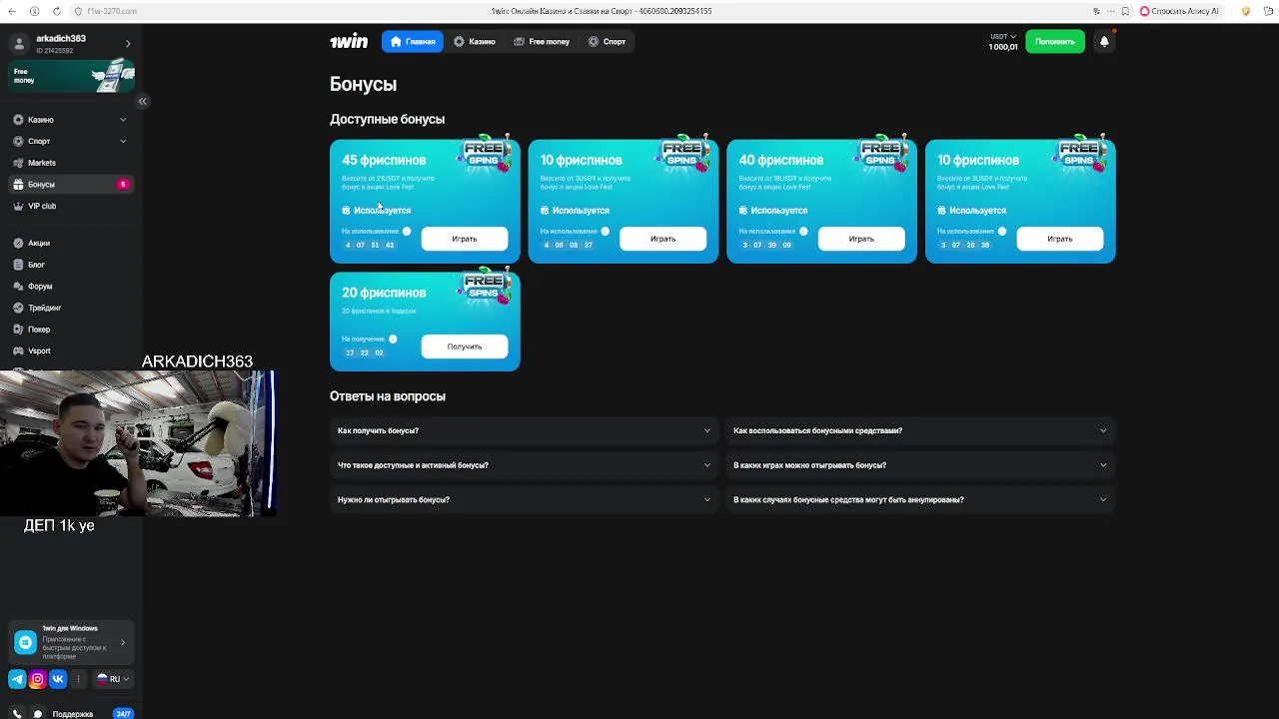Image resolution: width=1279 pixels, height=719 pixels.
Task: Show more social links via dots icon
Action: pos(78,679)
